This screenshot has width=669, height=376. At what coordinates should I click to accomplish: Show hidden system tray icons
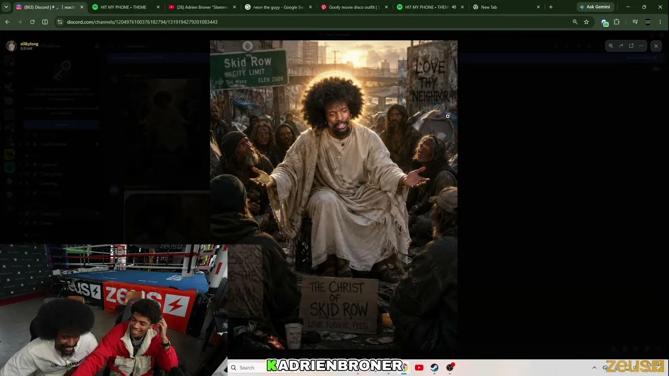click(x=594, y=368)
